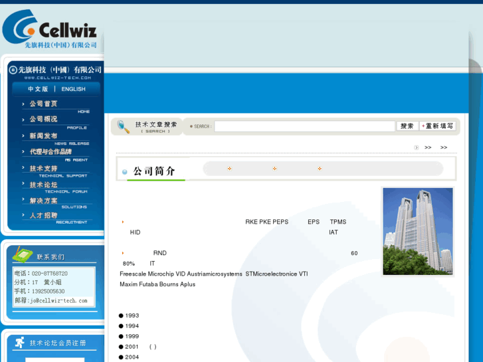This screenshot has height=362, width=483.
Task: Click the 公司简介 section heading
Action: point(153,171)
